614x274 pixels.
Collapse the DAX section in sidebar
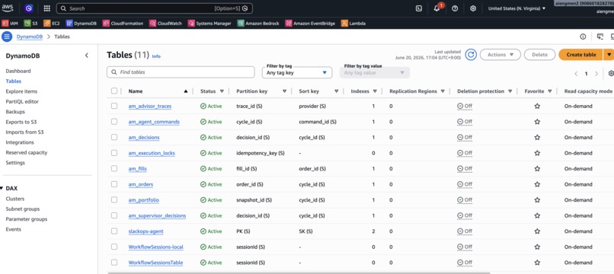pos(2,188)
